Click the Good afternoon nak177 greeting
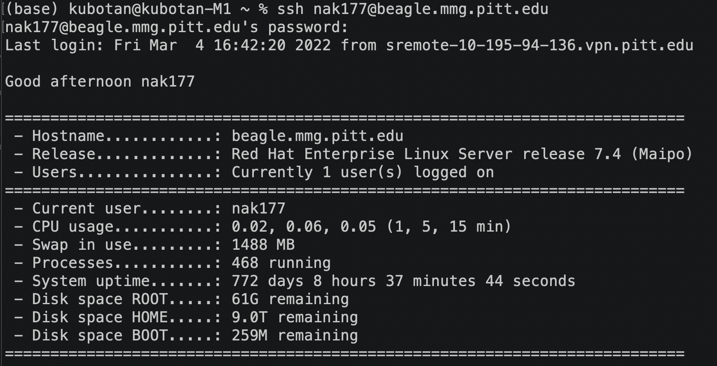717x366 pixels. [x=100, y=81]
